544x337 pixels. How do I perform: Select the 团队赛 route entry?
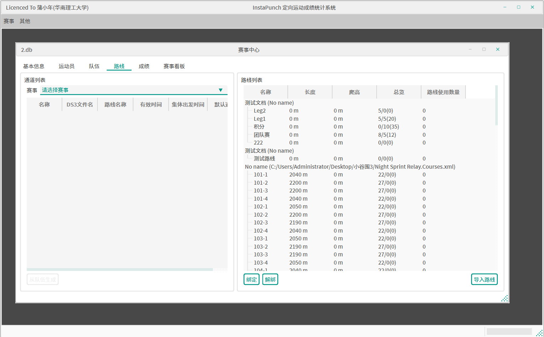(x=262, y=135)
